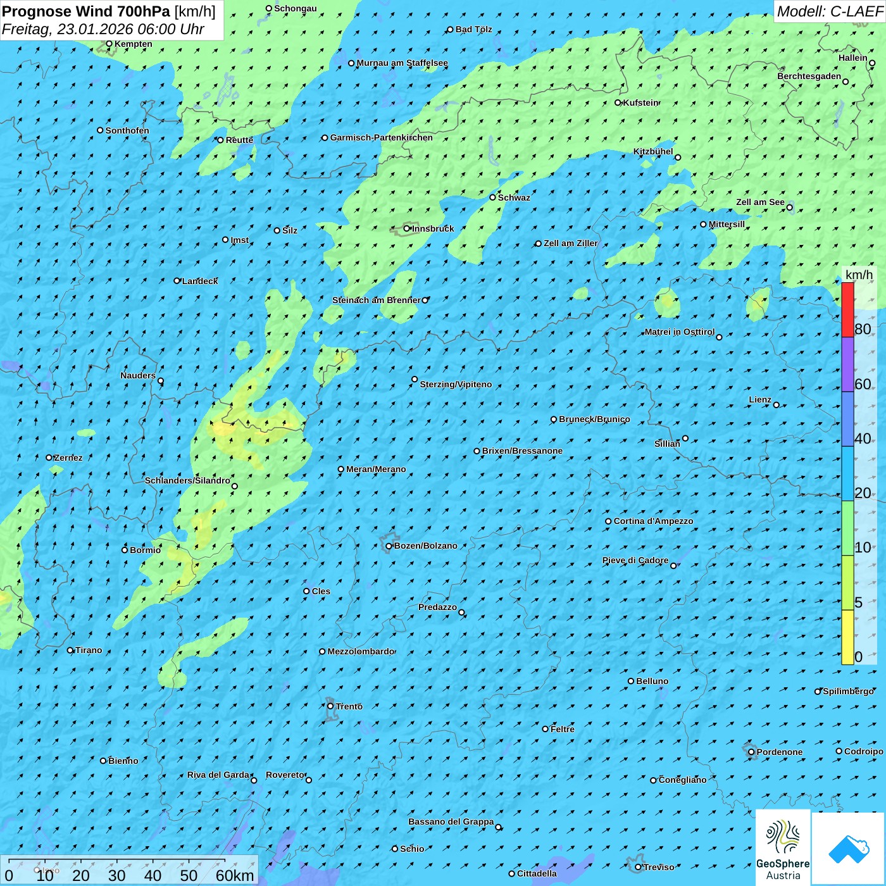The width and height of the screenshot is (886, 886).
Task: Click the 'Hallein' label
Action: [852, 58]
